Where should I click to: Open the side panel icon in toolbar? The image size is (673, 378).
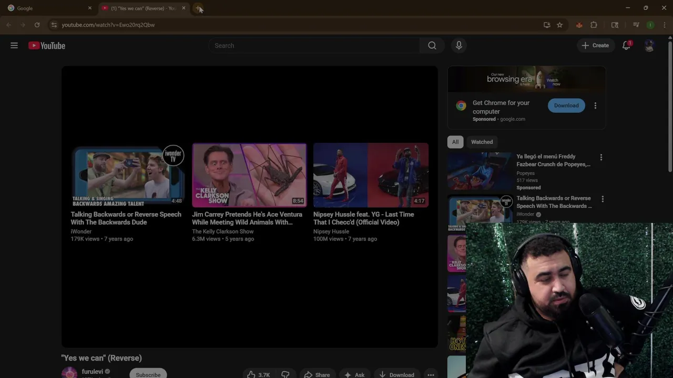pos(615,25)
